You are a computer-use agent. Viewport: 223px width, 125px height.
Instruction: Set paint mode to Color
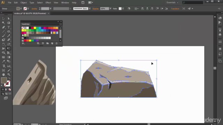click(3, 90)
